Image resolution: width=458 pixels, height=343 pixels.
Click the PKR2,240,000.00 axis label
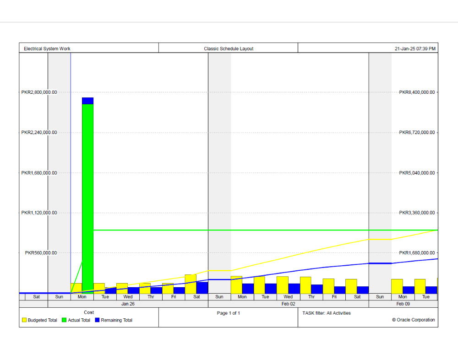pyautogui.click(x=39, y=133)
